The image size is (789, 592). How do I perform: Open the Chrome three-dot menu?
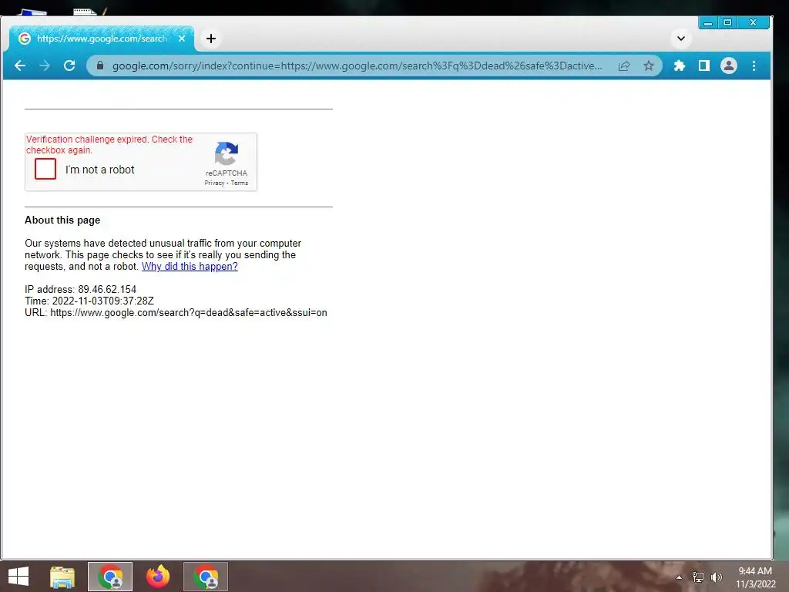[754, 66]
